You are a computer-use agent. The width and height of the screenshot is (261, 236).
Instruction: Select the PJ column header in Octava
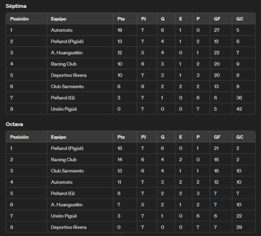[144, 137]
